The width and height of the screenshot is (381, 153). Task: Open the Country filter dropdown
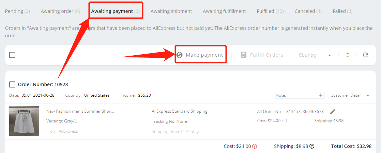coord(315,55)
